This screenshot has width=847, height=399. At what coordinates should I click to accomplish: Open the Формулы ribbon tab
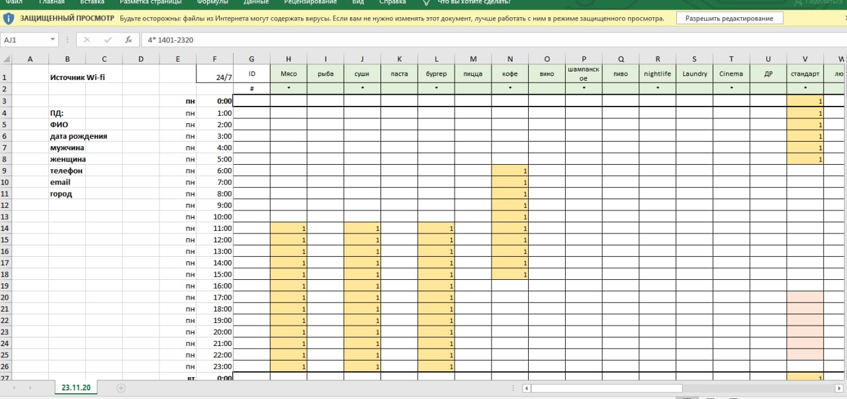pyautogui.click(x=212, y=2)
